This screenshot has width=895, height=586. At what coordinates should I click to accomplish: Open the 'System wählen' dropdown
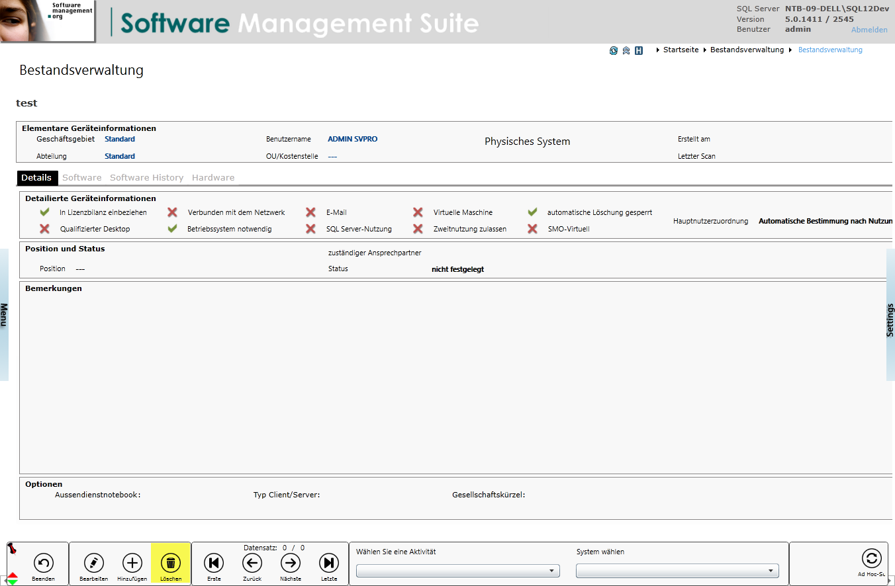[x=677, y=571]
